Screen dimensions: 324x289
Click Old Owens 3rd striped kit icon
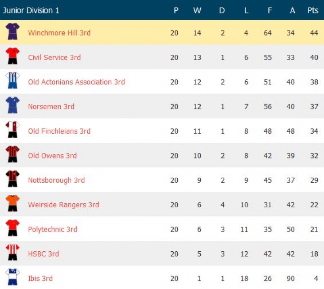(x=12, y=155)
